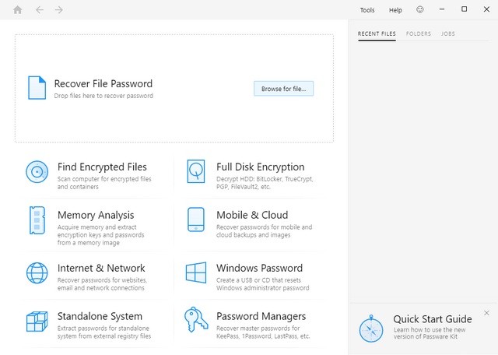
Task: Click the Full Disk Encryption drive icon
Action: [195, 172]
